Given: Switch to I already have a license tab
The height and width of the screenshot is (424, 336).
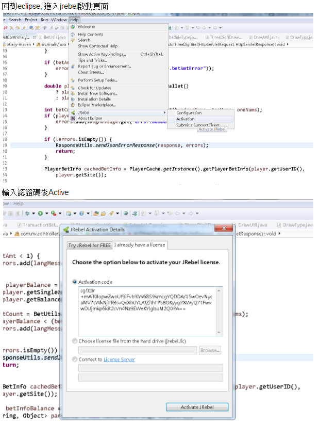Looking at the screenshot, I should click(140, 245).
